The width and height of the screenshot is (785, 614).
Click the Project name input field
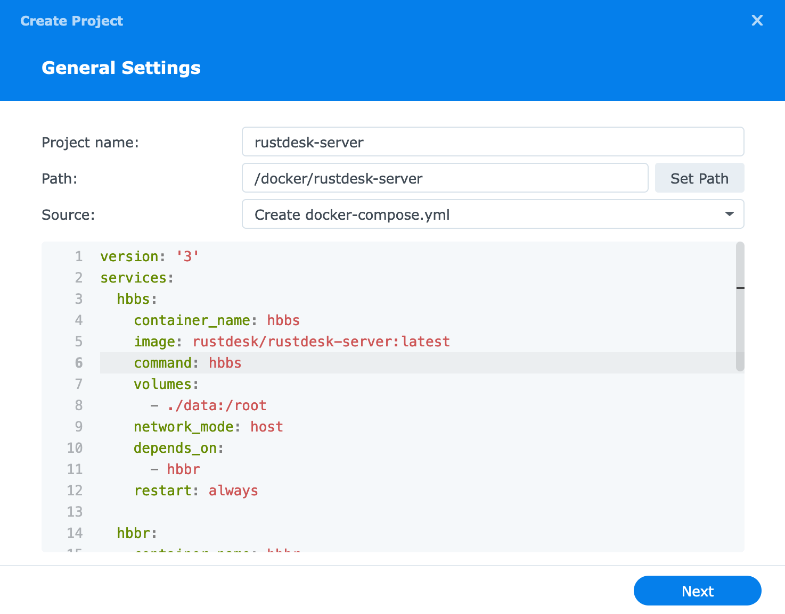coord(493,142)
